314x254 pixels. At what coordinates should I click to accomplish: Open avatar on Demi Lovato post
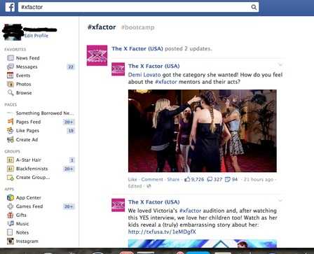click(x=118, y=69)
